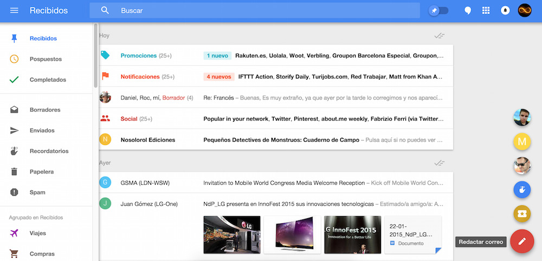Open the Hangouts chat icon
The image size is (542, 261).
[x=467, y=10]
